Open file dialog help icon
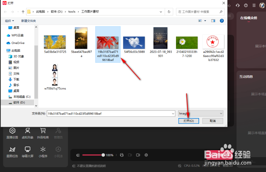 tap(222, 21)
